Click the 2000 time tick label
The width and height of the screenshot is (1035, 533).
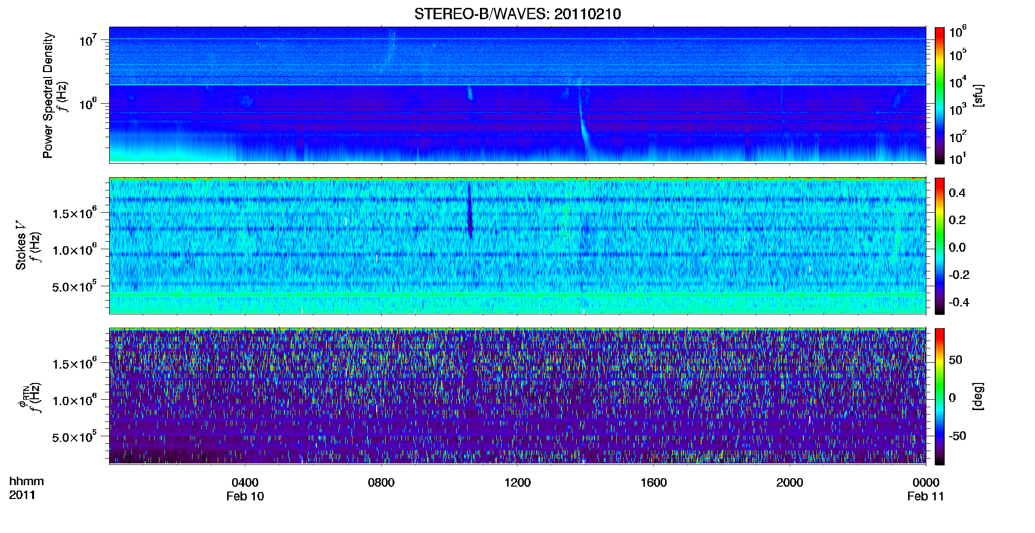tap(790, 482)
